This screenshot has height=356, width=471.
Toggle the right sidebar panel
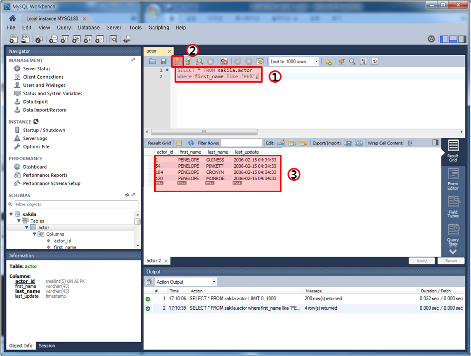(x=462, y=39)
